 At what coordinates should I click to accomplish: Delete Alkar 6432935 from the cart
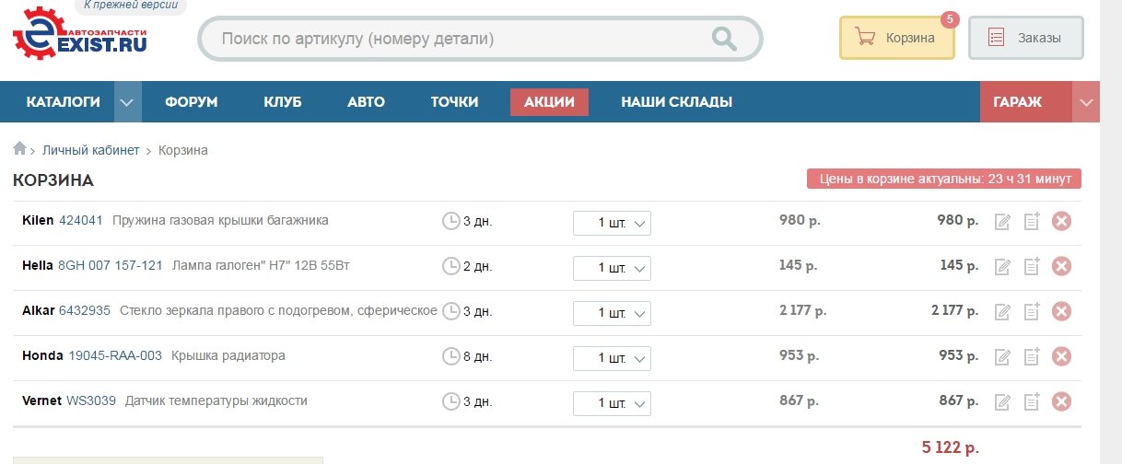pos(1061,311)
